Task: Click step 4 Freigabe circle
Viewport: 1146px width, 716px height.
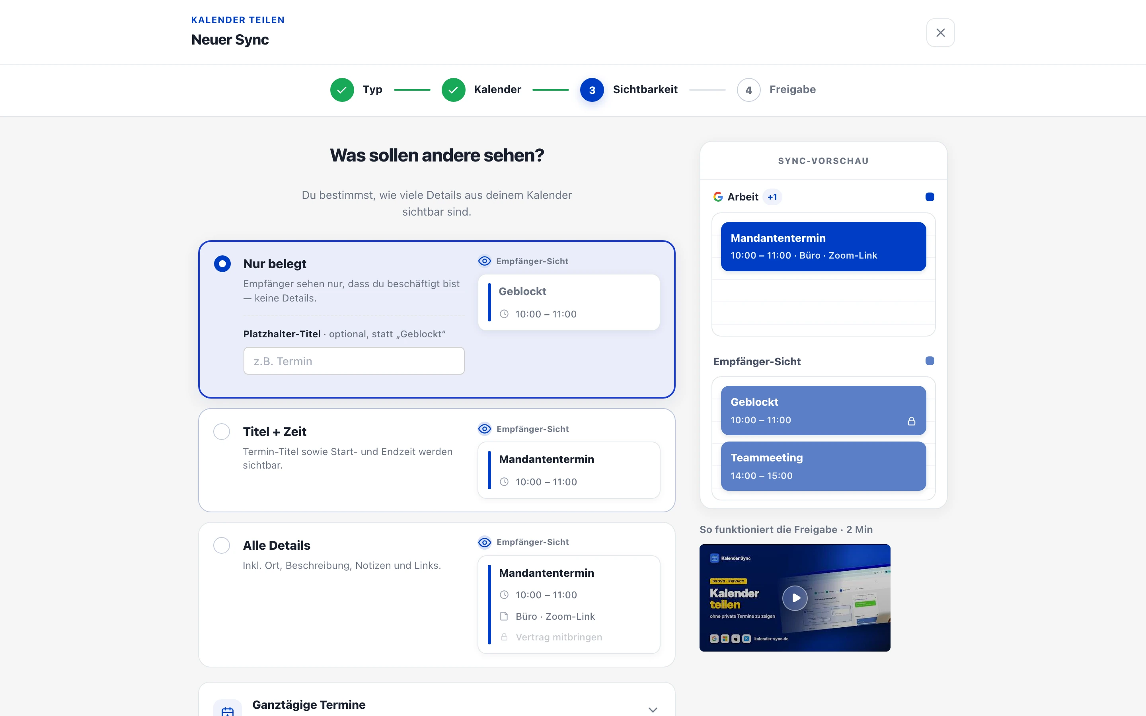Action: coord(749,90)
